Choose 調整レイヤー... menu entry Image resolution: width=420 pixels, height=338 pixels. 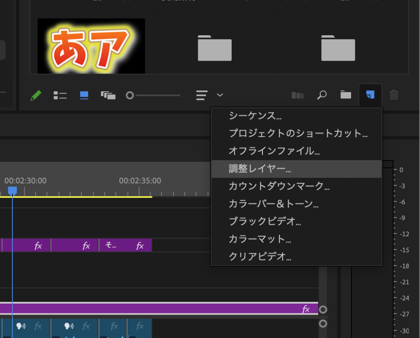pyautogui.click(x=260, y=169)
